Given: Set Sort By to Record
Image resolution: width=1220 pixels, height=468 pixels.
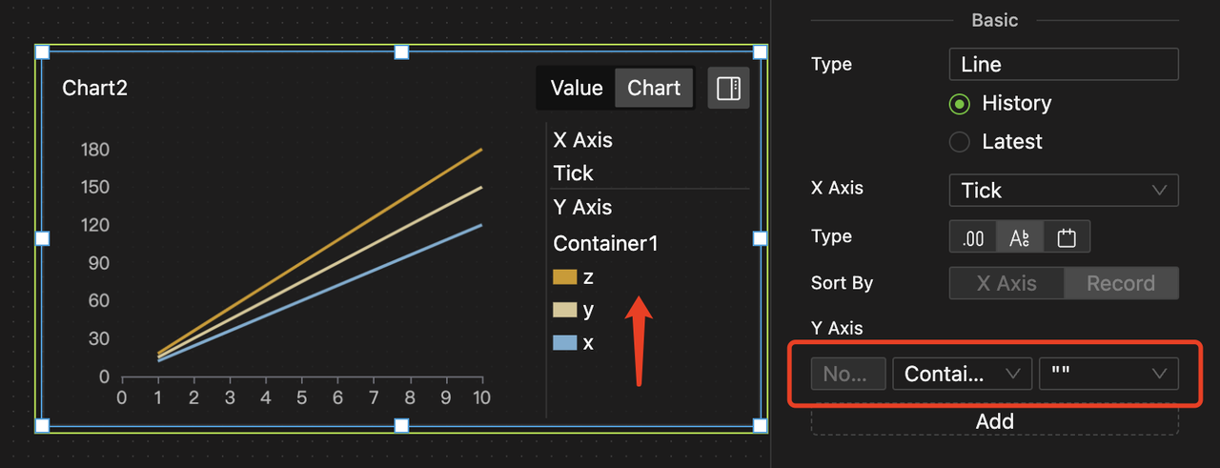Looking at the screenshot, I should coord(1120,283).
